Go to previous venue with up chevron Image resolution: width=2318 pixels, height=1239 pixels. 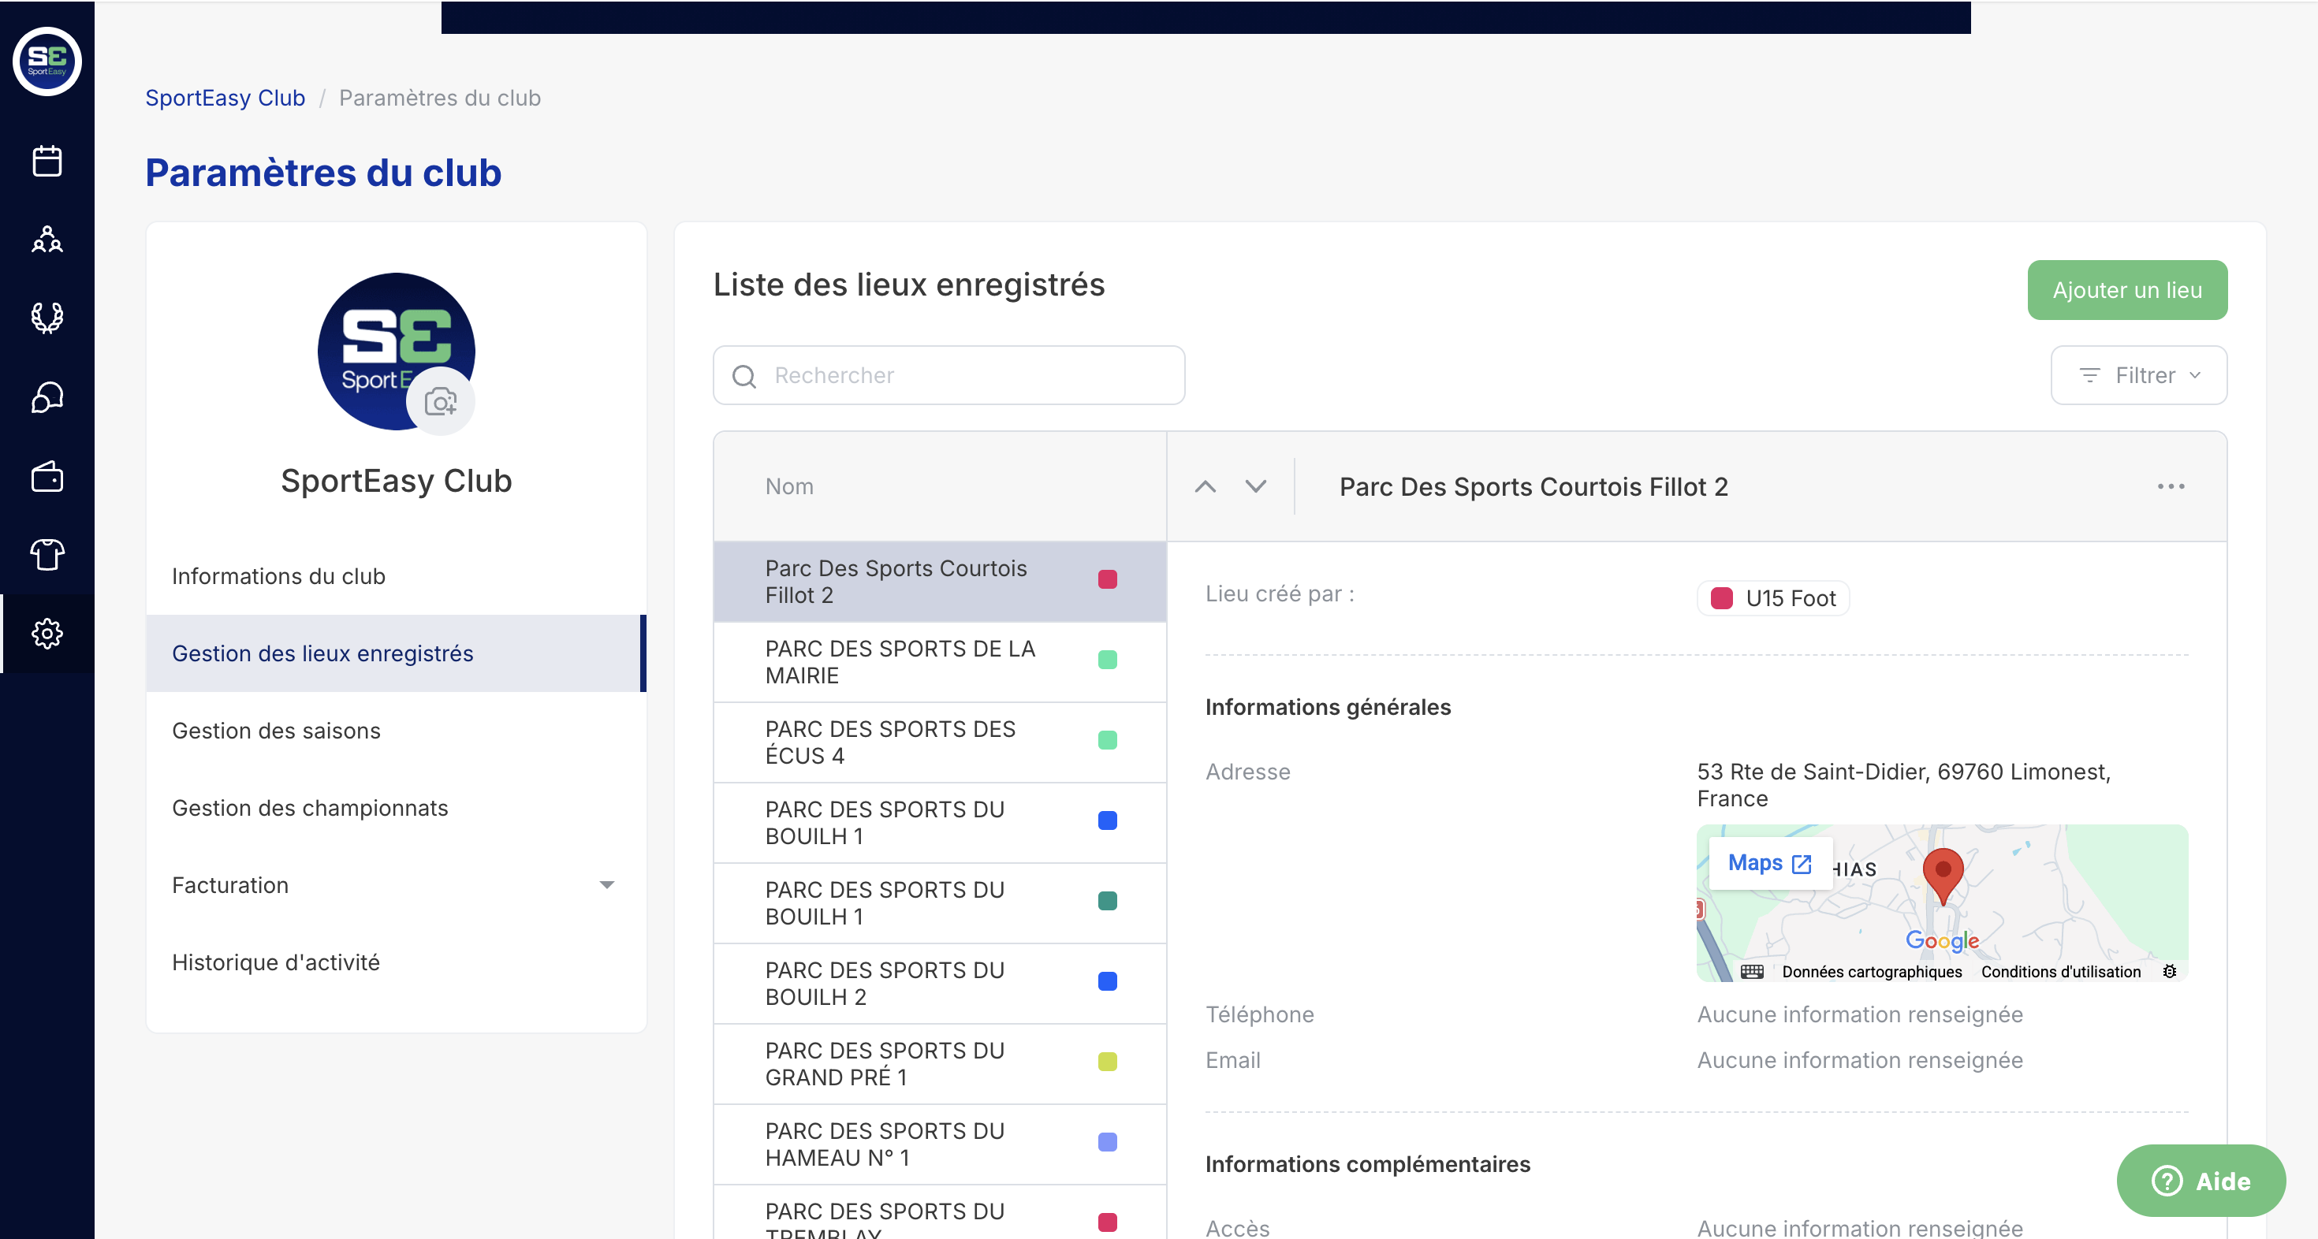pos(1205,487)
